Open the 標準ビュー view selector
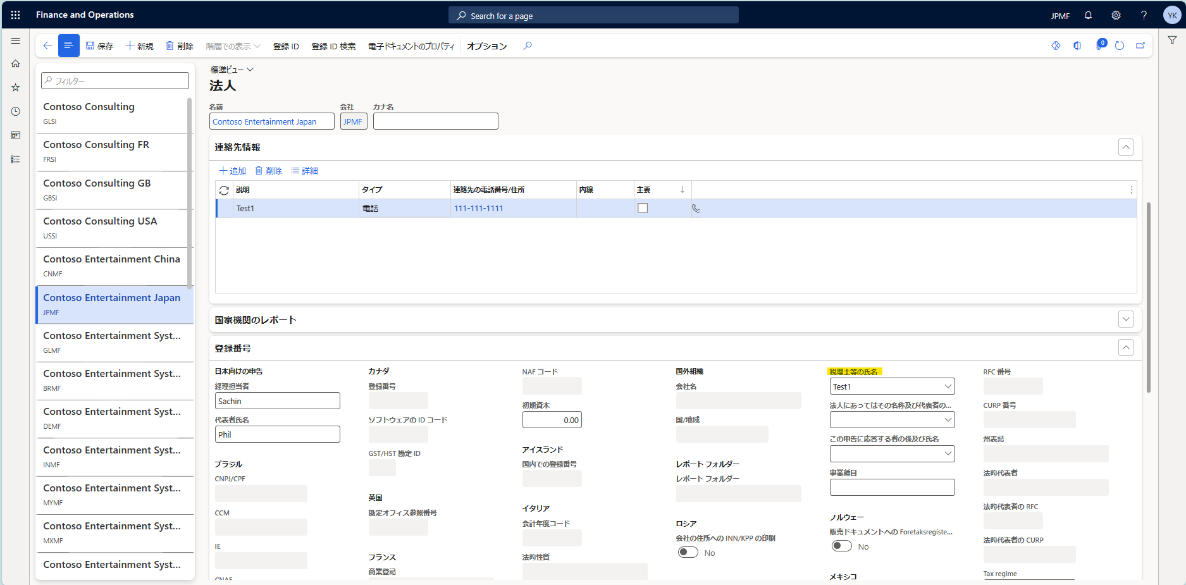Screen dimensions: 1186x585 232,70
